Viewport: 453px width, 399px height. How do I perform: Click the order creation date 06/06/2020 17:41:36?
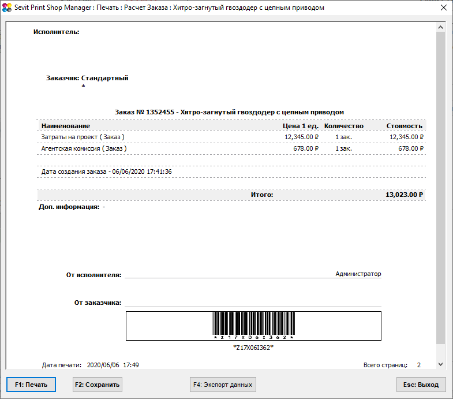tap(142, 171)
